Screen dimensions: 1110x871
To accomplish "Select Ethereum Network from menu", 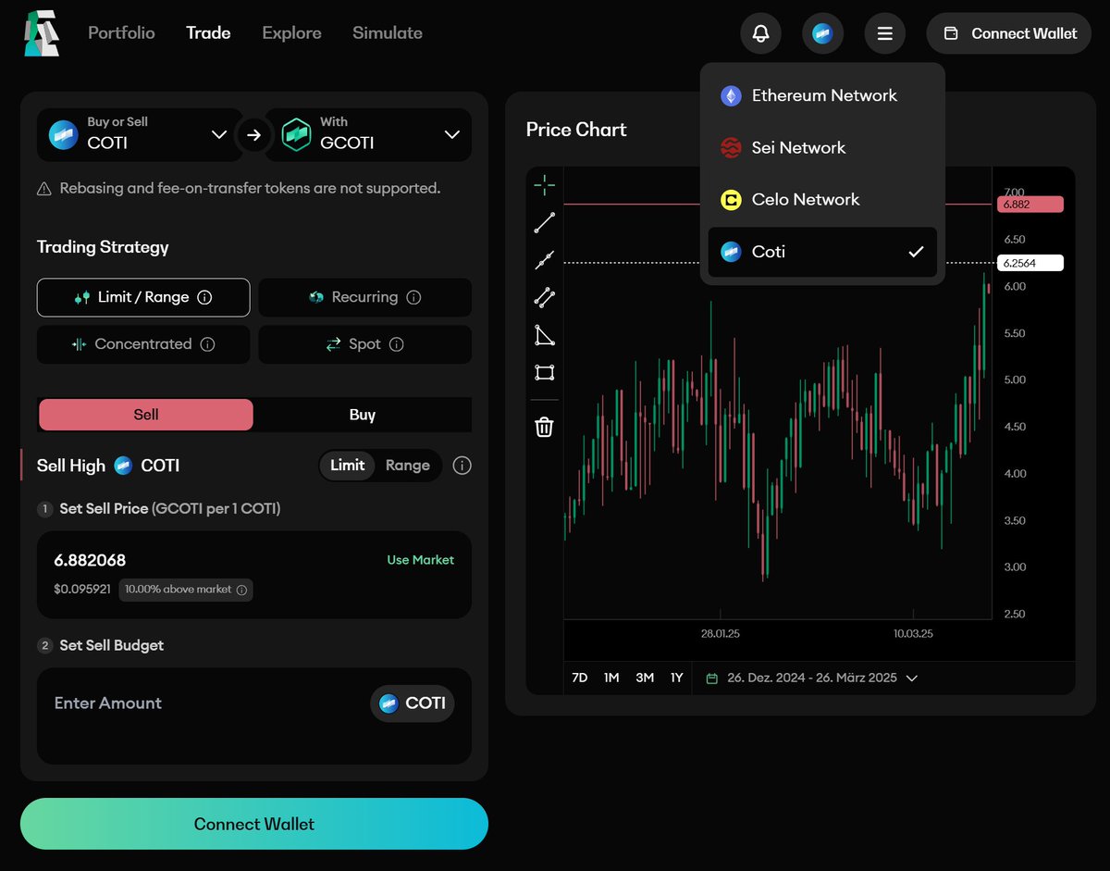I will (x=822, y=95).
